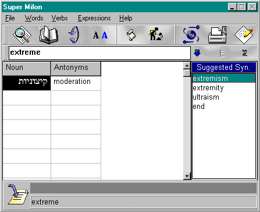Expand the blue down-arrow next to the search field

coord(197,53)
